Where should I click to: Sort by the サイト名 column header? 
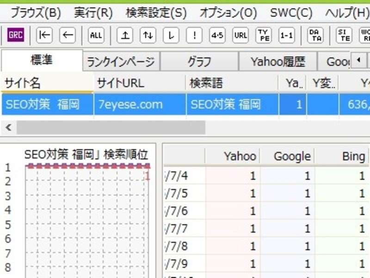click(47, 83)
